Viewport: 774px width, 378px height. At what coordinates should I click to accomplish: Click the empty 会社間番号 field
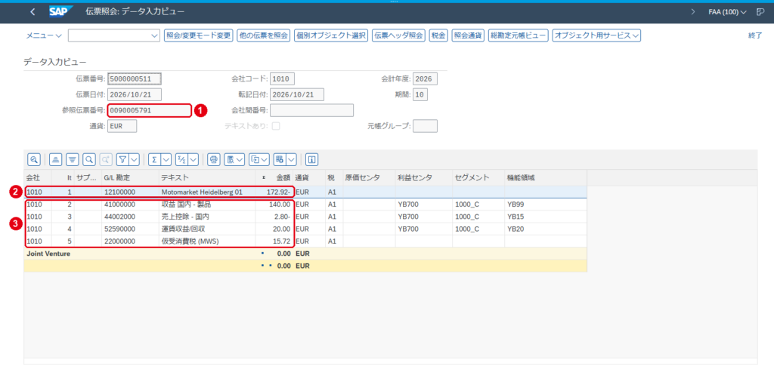pyautogui.click(x=311, y=110)
